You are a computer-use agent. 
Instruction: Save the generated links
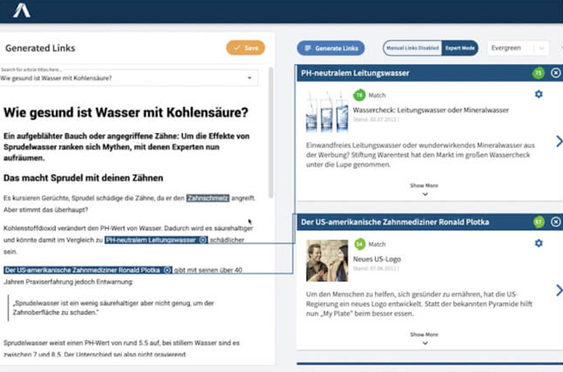point(245,48)
